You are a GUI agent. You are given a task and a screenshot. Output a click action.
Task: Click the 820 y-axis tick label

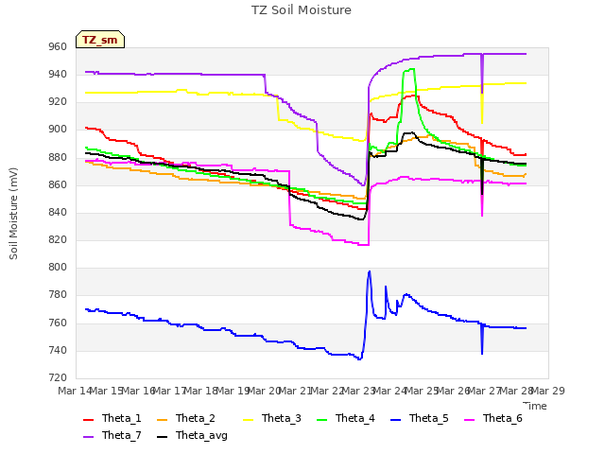coord(58,239)
